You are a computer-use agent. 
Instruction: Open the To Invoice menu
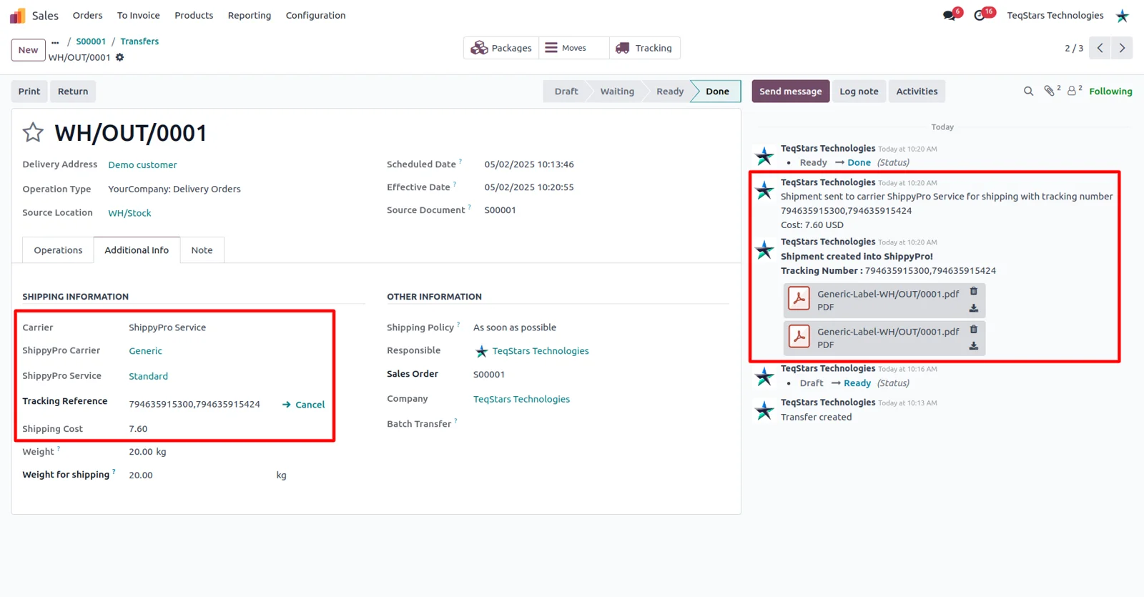138,15
